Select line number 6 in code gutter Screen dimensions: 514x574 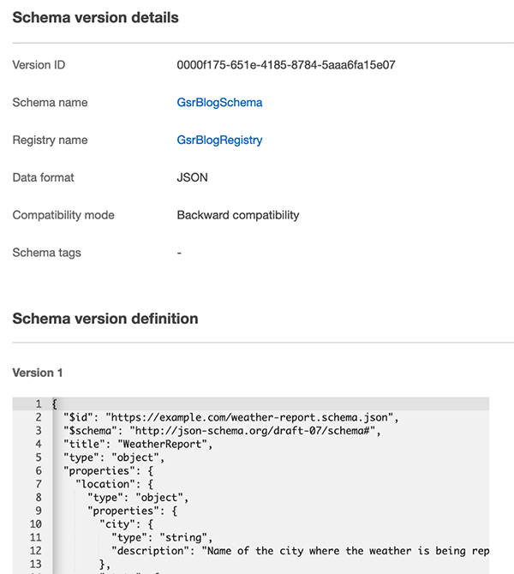(x=39, y=471)
